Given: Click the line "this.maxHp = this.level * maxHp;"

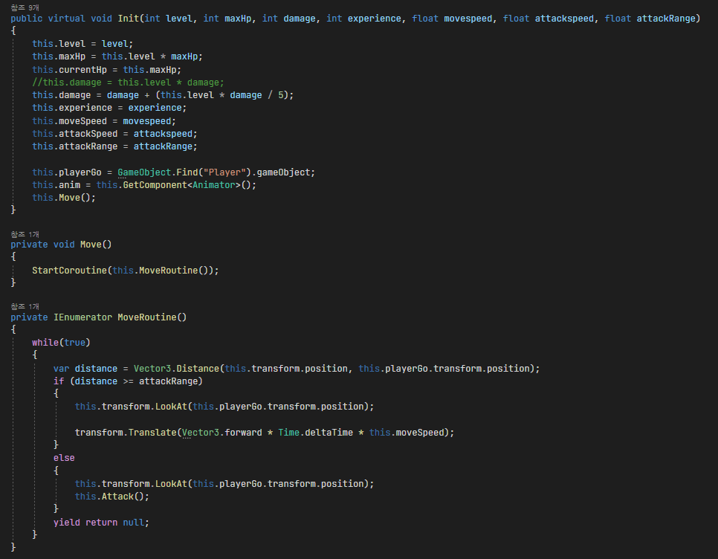Looking at the screenshot, I should pyautogui.click(x=117, y=56).
